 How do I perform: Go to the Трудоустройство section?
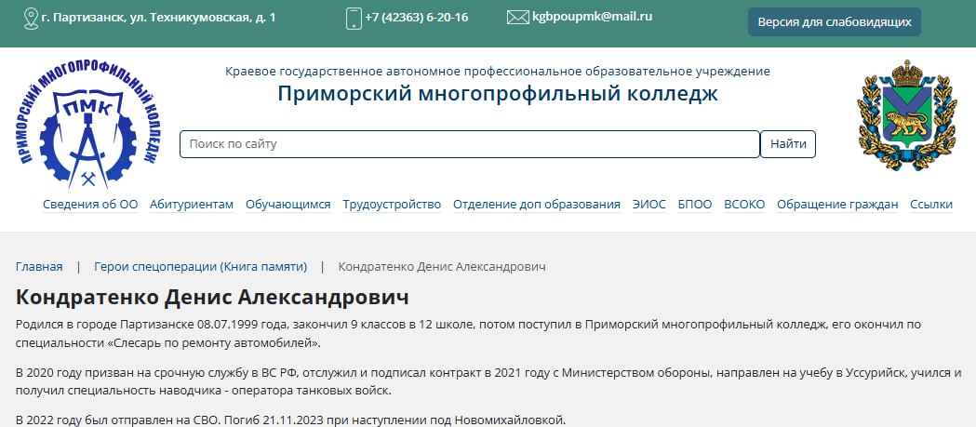coord(392,205)
